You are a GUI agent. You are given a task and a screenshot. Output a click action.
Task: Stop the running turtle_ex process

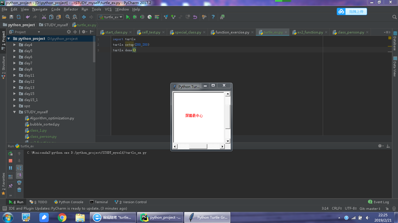tap(10, 161)
